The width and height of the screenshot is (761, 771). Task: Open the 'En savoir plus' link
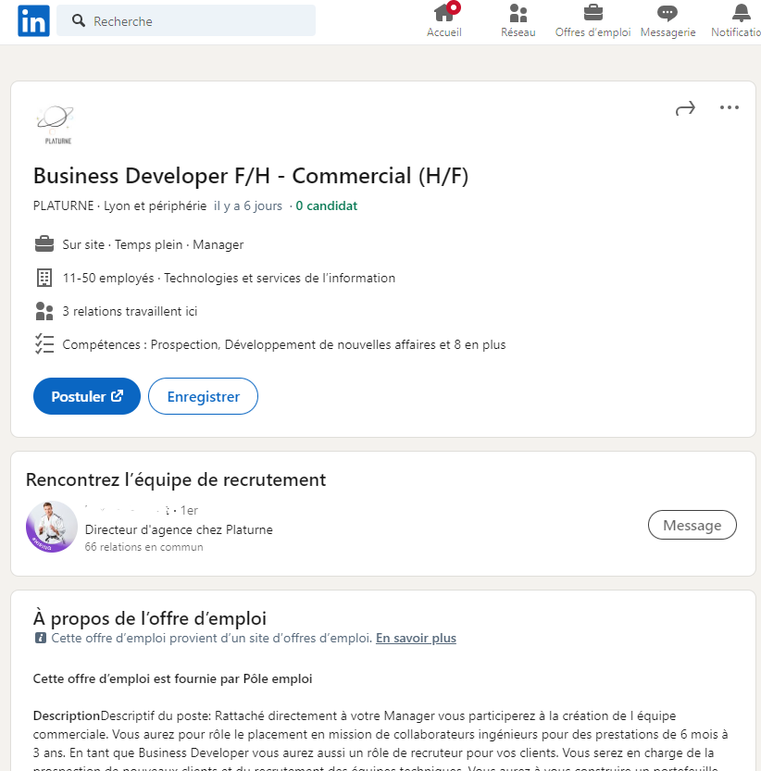pyautogui.click(x=417, y=638)
